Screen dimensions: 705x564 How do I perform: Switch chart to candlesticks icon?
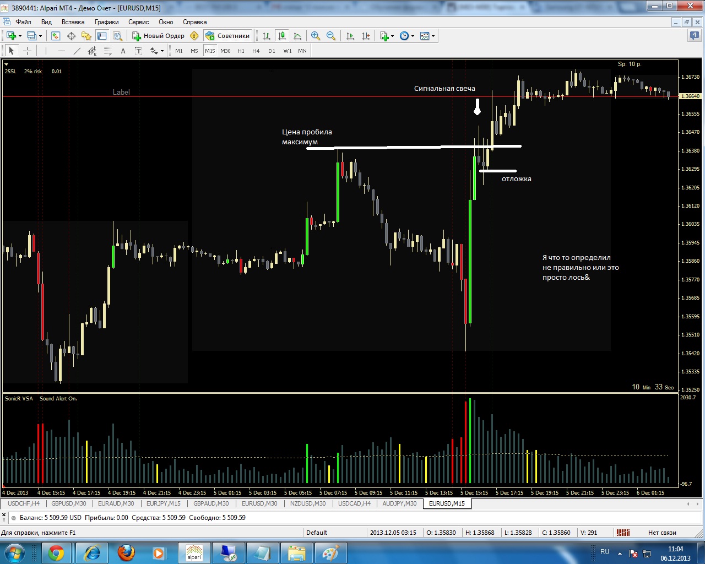click(x=282, y=36)
